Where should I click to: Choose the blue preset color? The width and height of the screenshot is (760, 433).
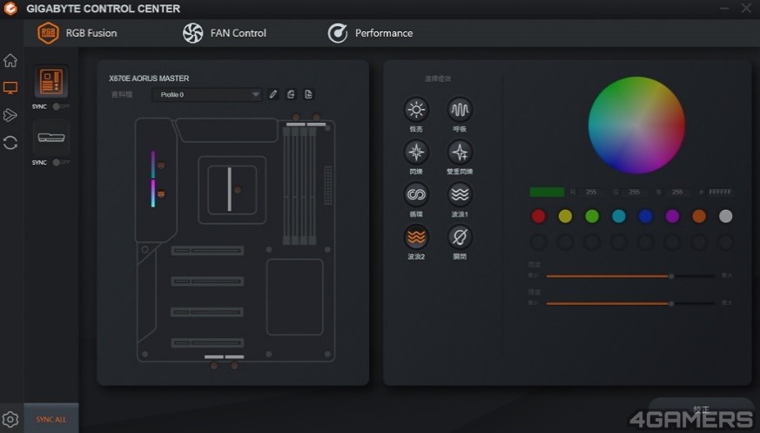coord(645,216)
